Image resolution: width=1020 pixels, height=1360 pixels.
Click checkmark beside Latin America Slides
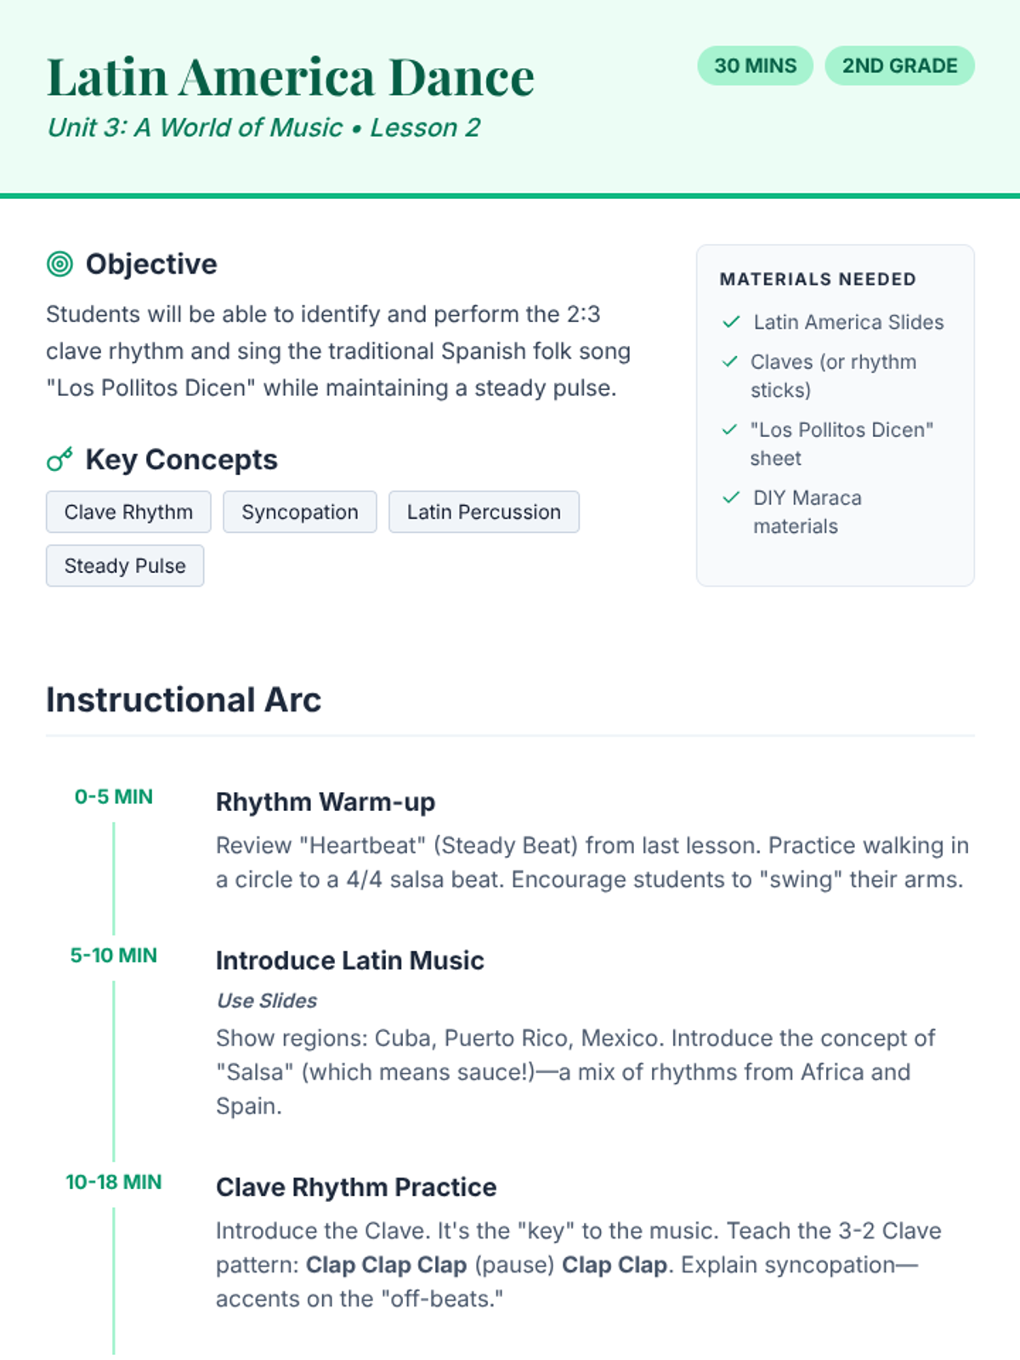point(731,322)
